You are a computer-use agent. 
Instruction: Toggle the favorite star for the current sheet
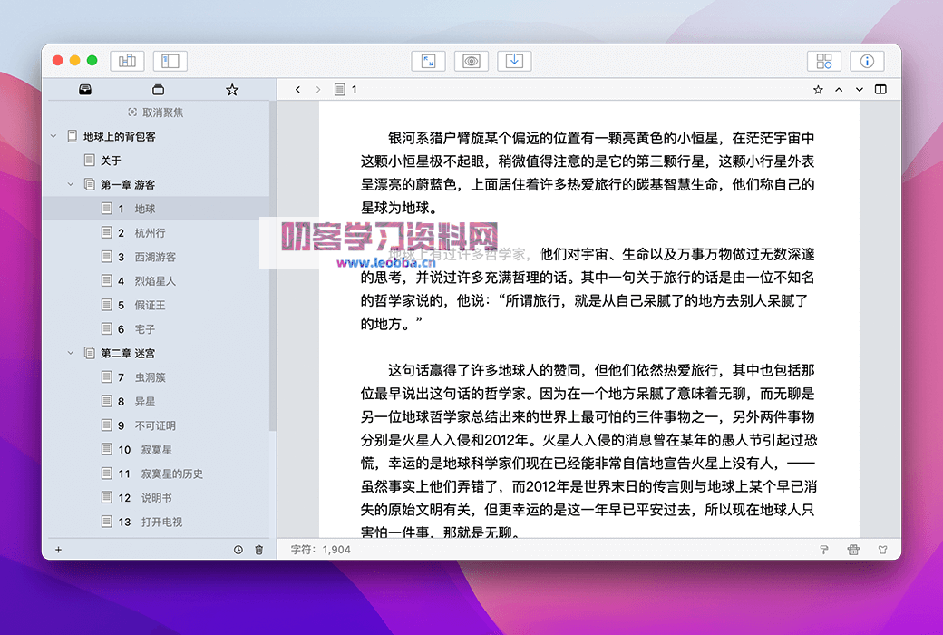click(817, 89)
